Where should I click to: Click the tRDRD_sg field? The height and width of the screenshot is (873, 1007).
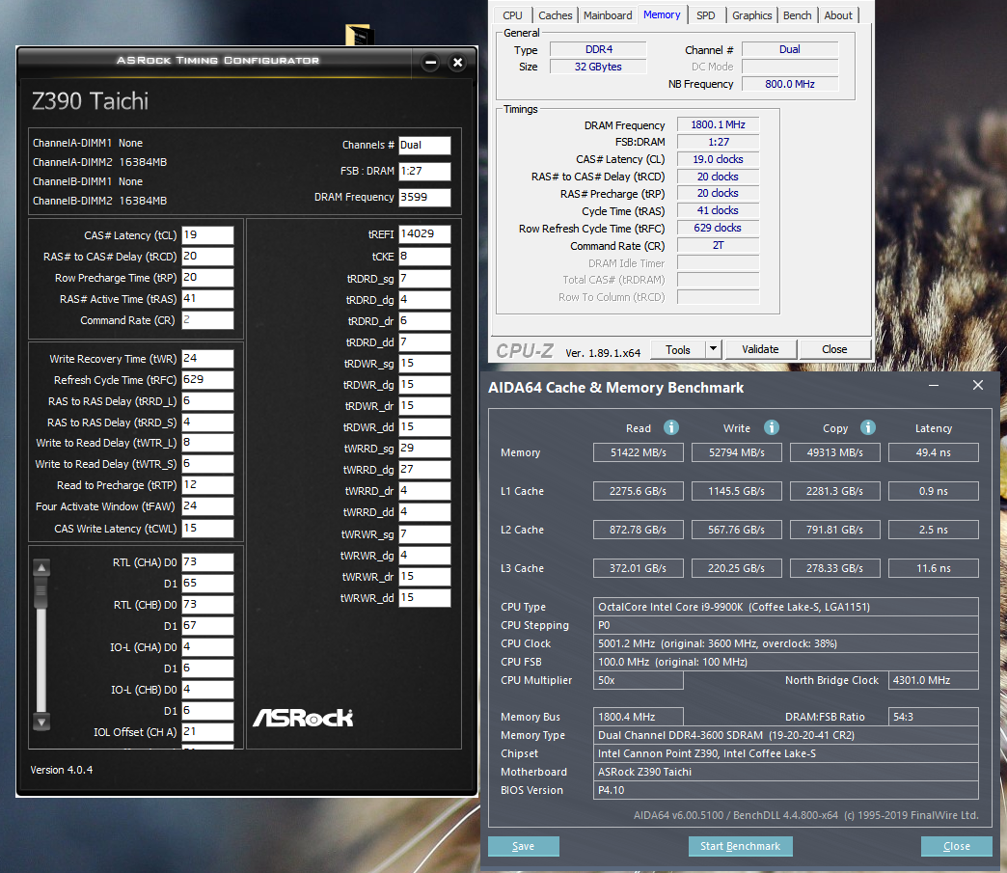pos(424,279)
